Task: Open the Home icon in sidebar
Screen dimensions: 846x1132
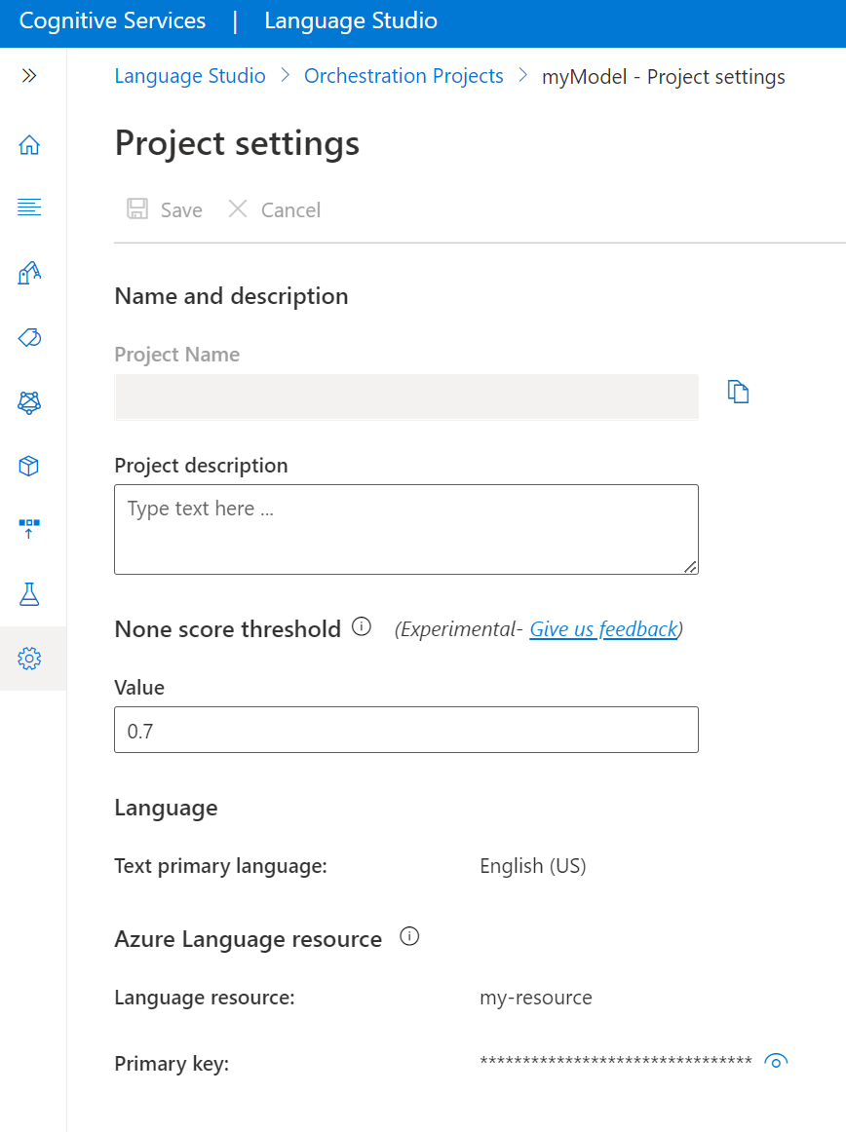Action: click(x=29, y=145)
